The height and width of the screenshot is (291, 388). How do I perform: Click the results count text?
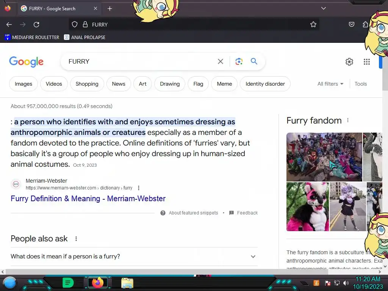click(61, 106)
